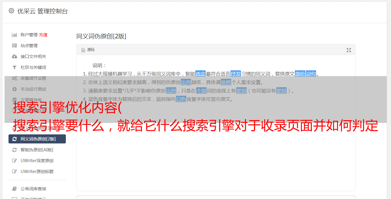The image size is (391, 199).
Task: Click the 公有词库查询 book icon
Action: click(x=14, y=189)
